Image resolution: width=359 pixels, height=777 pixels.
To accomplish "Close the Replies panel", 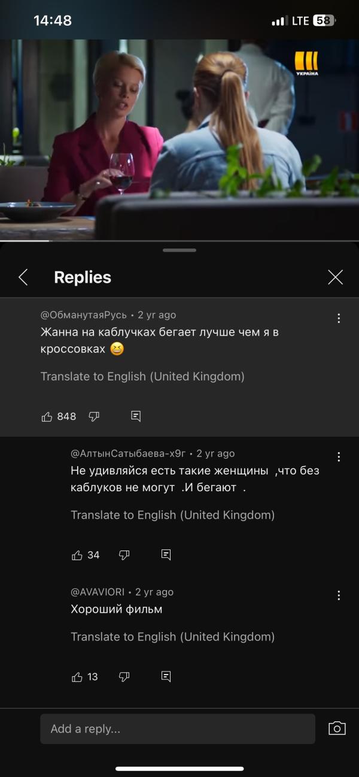I will point(336,277).
